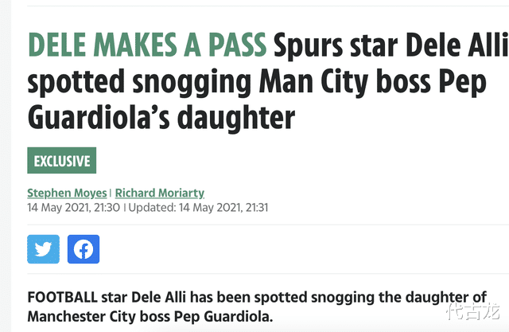The image size is (509, 332).
Task: Click "Guardiola's daughter" in the headline
Action: pyautogui.click(x=161, y=117)
